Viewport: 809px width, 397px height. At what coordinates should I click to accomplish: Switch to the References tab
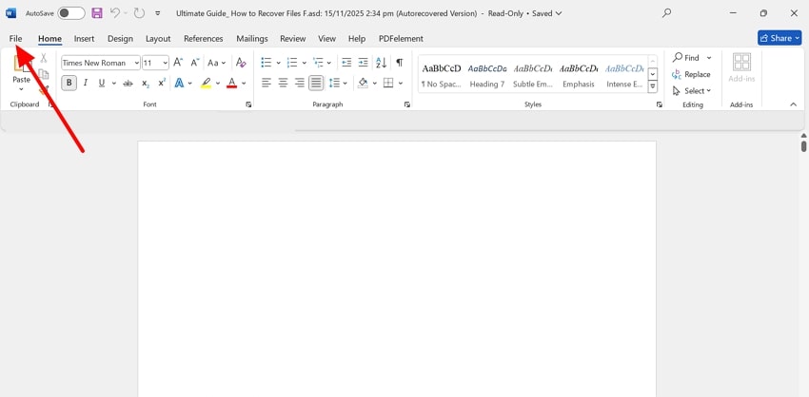[x=204, y=39]
